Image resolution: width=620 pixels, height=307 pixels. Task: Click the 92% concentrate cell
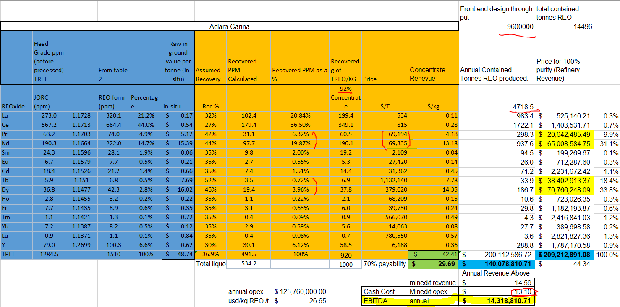click(x=346, y=97)
